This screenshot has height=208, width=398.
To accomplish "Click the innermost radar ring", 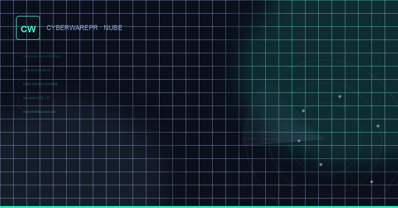I will pyautogui.click(x=325, y=119).
